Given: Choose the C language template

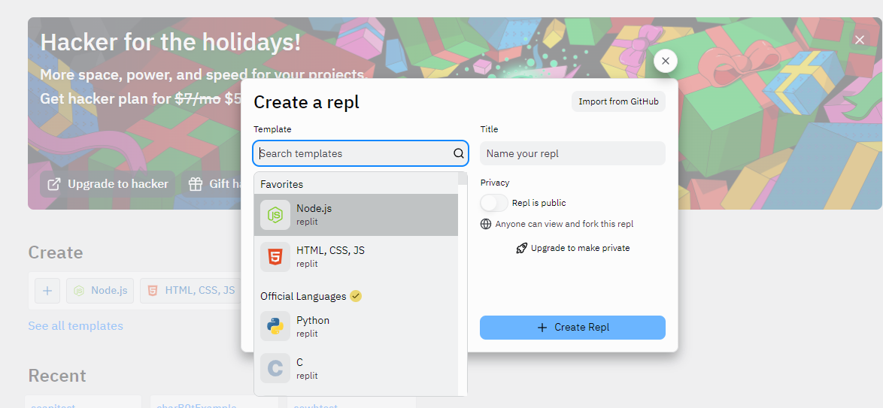Looking at the screenshot, I should click(x=356, y=368).
